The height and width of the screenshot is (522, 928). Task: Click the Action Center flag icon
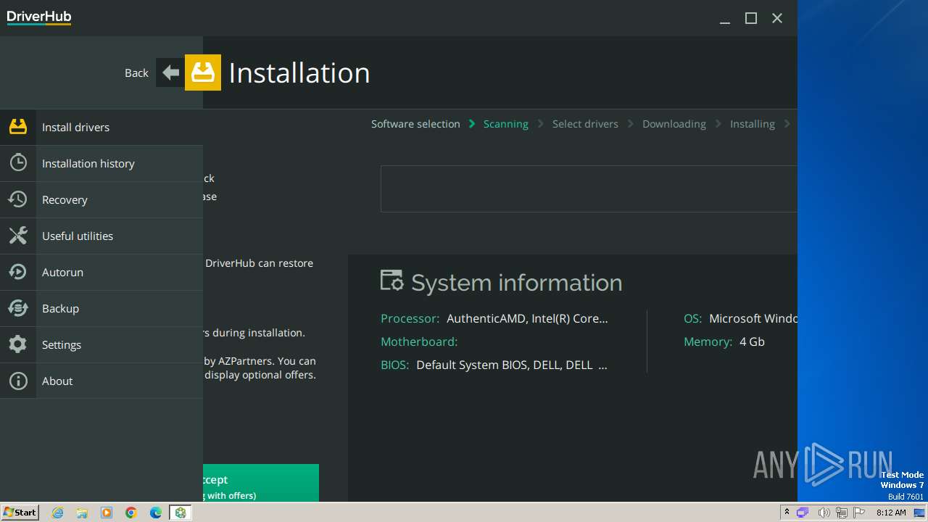[x=858, y=513]
